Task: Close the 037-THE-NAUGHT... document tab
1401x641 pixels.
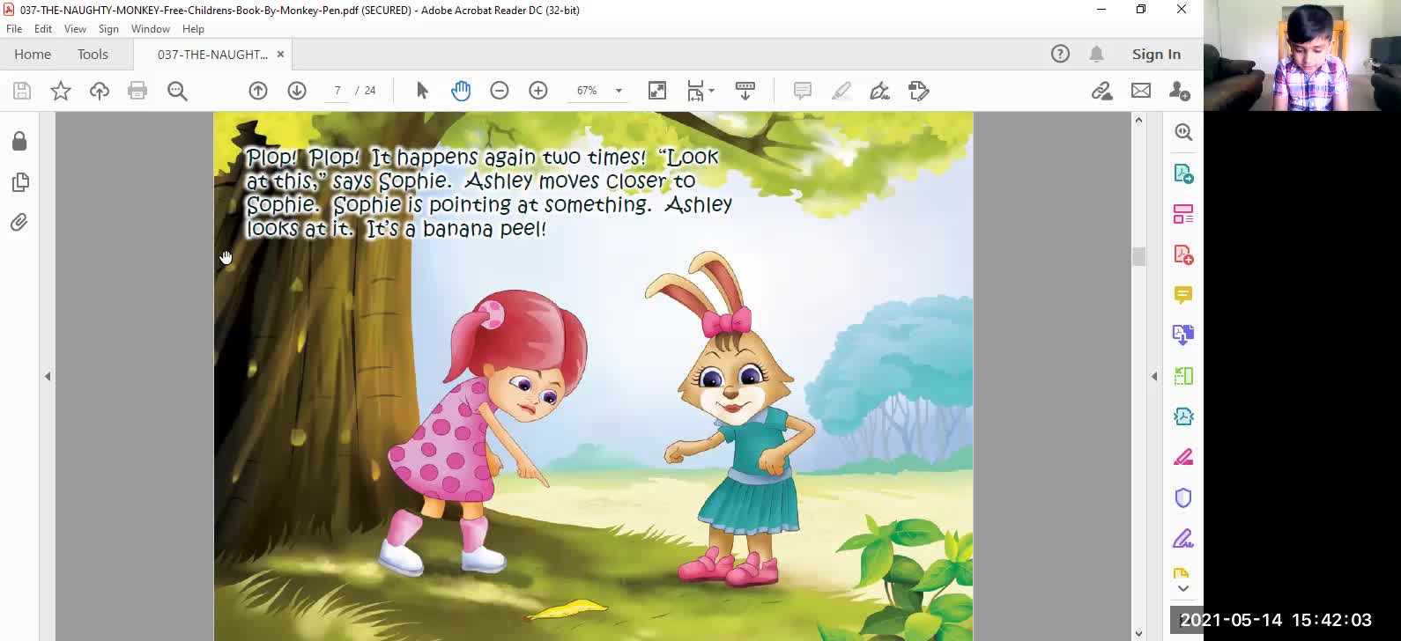Action: click(280, 54)
